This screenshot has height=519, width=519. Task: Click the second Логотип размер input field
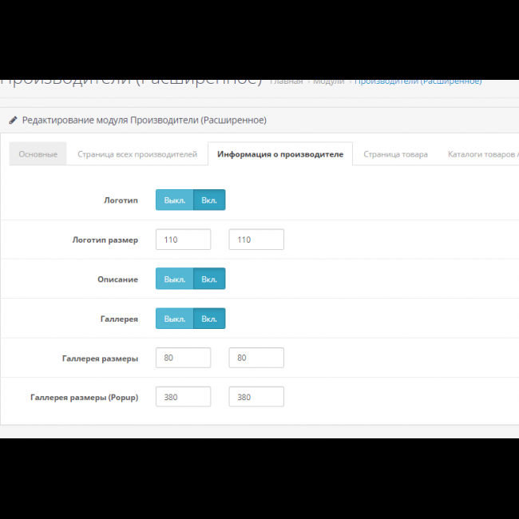256,240
